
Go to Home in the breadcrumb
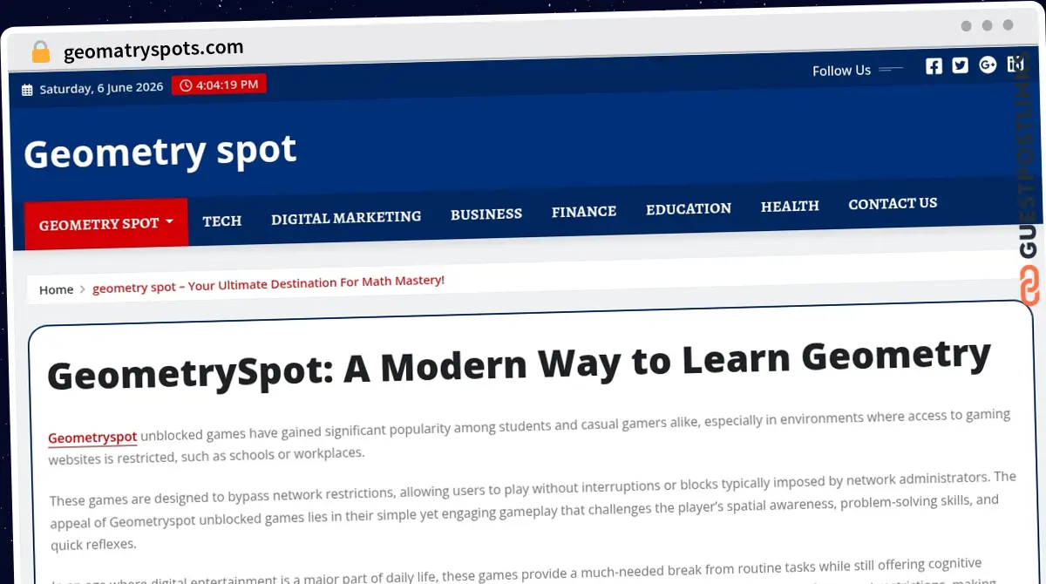56,289
